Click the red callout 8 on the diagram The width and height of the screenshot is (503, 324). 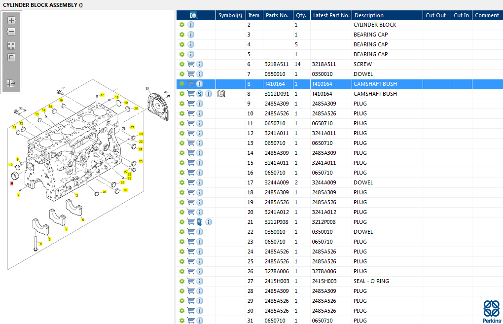[x=12, y=183]
